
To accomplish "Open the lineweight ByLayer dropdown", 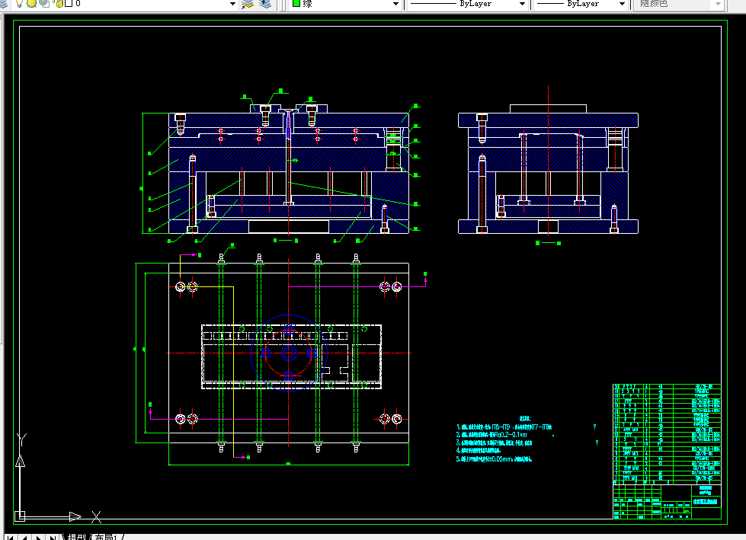I will 622,4.
